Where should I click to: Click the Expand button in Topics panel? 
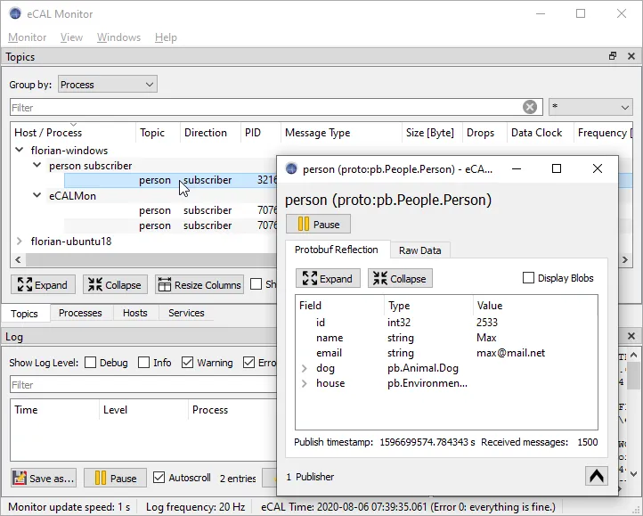(x=44, y=284)
